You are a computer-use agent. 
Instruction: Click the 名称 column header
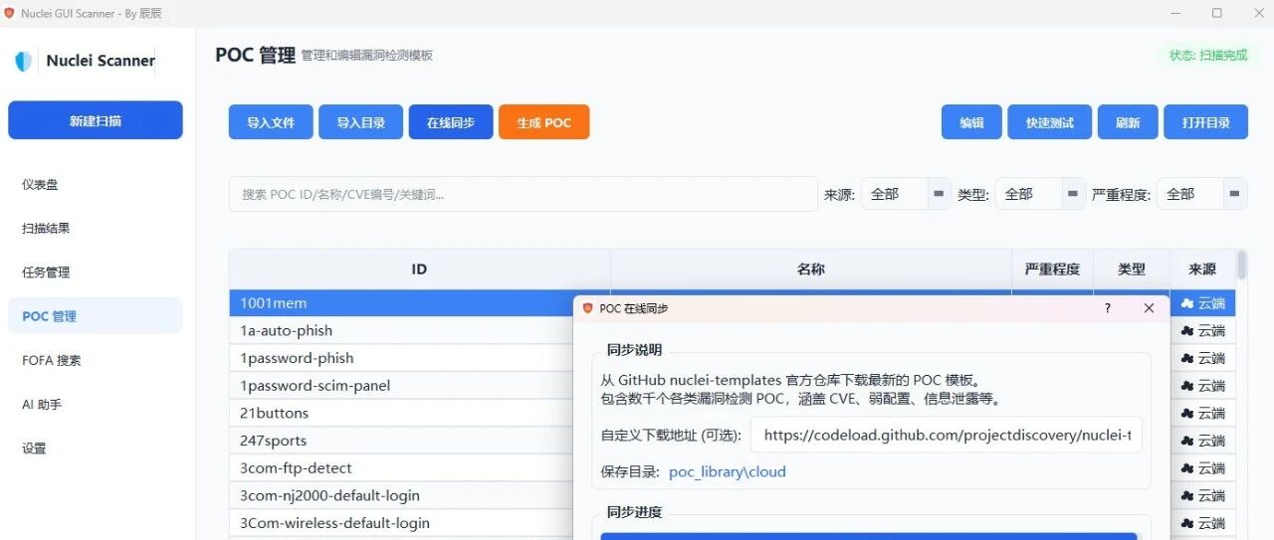click(x=811, y=270)
